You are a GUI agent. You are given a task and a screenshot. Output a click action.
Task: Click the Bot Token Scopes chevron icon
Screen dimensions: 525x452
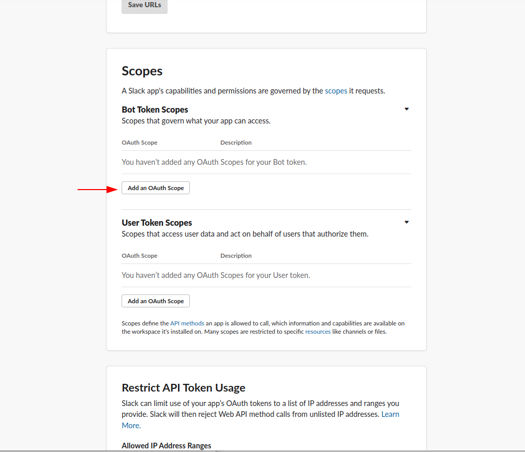tap(407, 109)
